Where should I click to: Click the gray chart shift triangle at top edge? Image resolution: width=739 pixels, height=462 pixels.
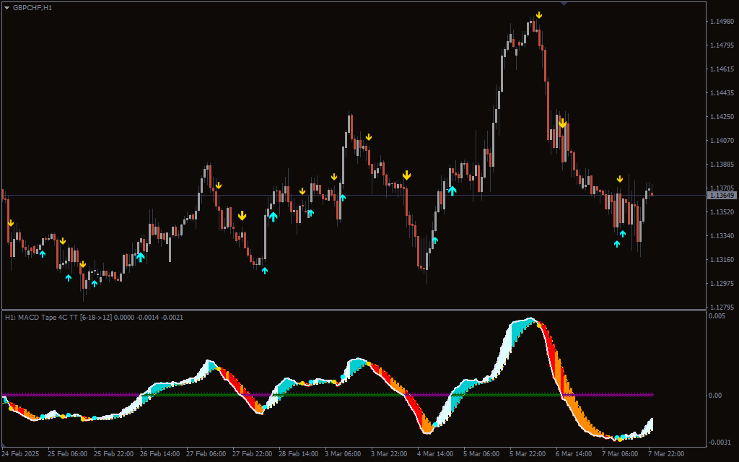564,4
